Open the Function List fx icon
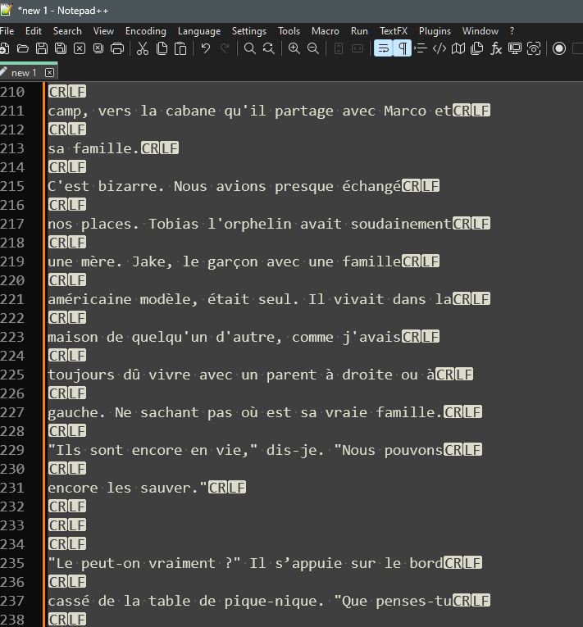 click(496, 48)
